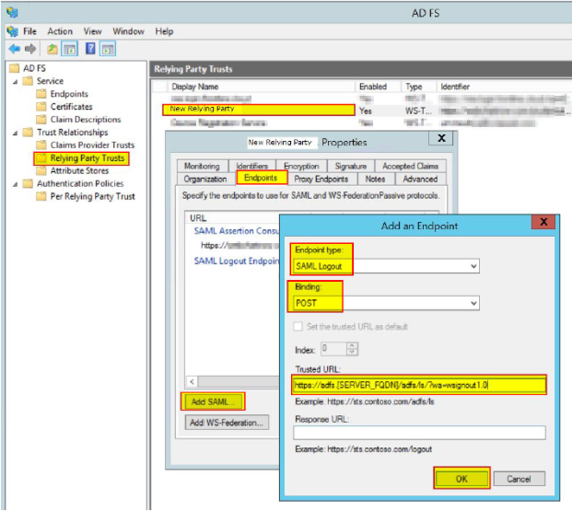The image size is (572, 511).
Task: Click the Forward arrow toolbar icon
Action: coord(30,48)
